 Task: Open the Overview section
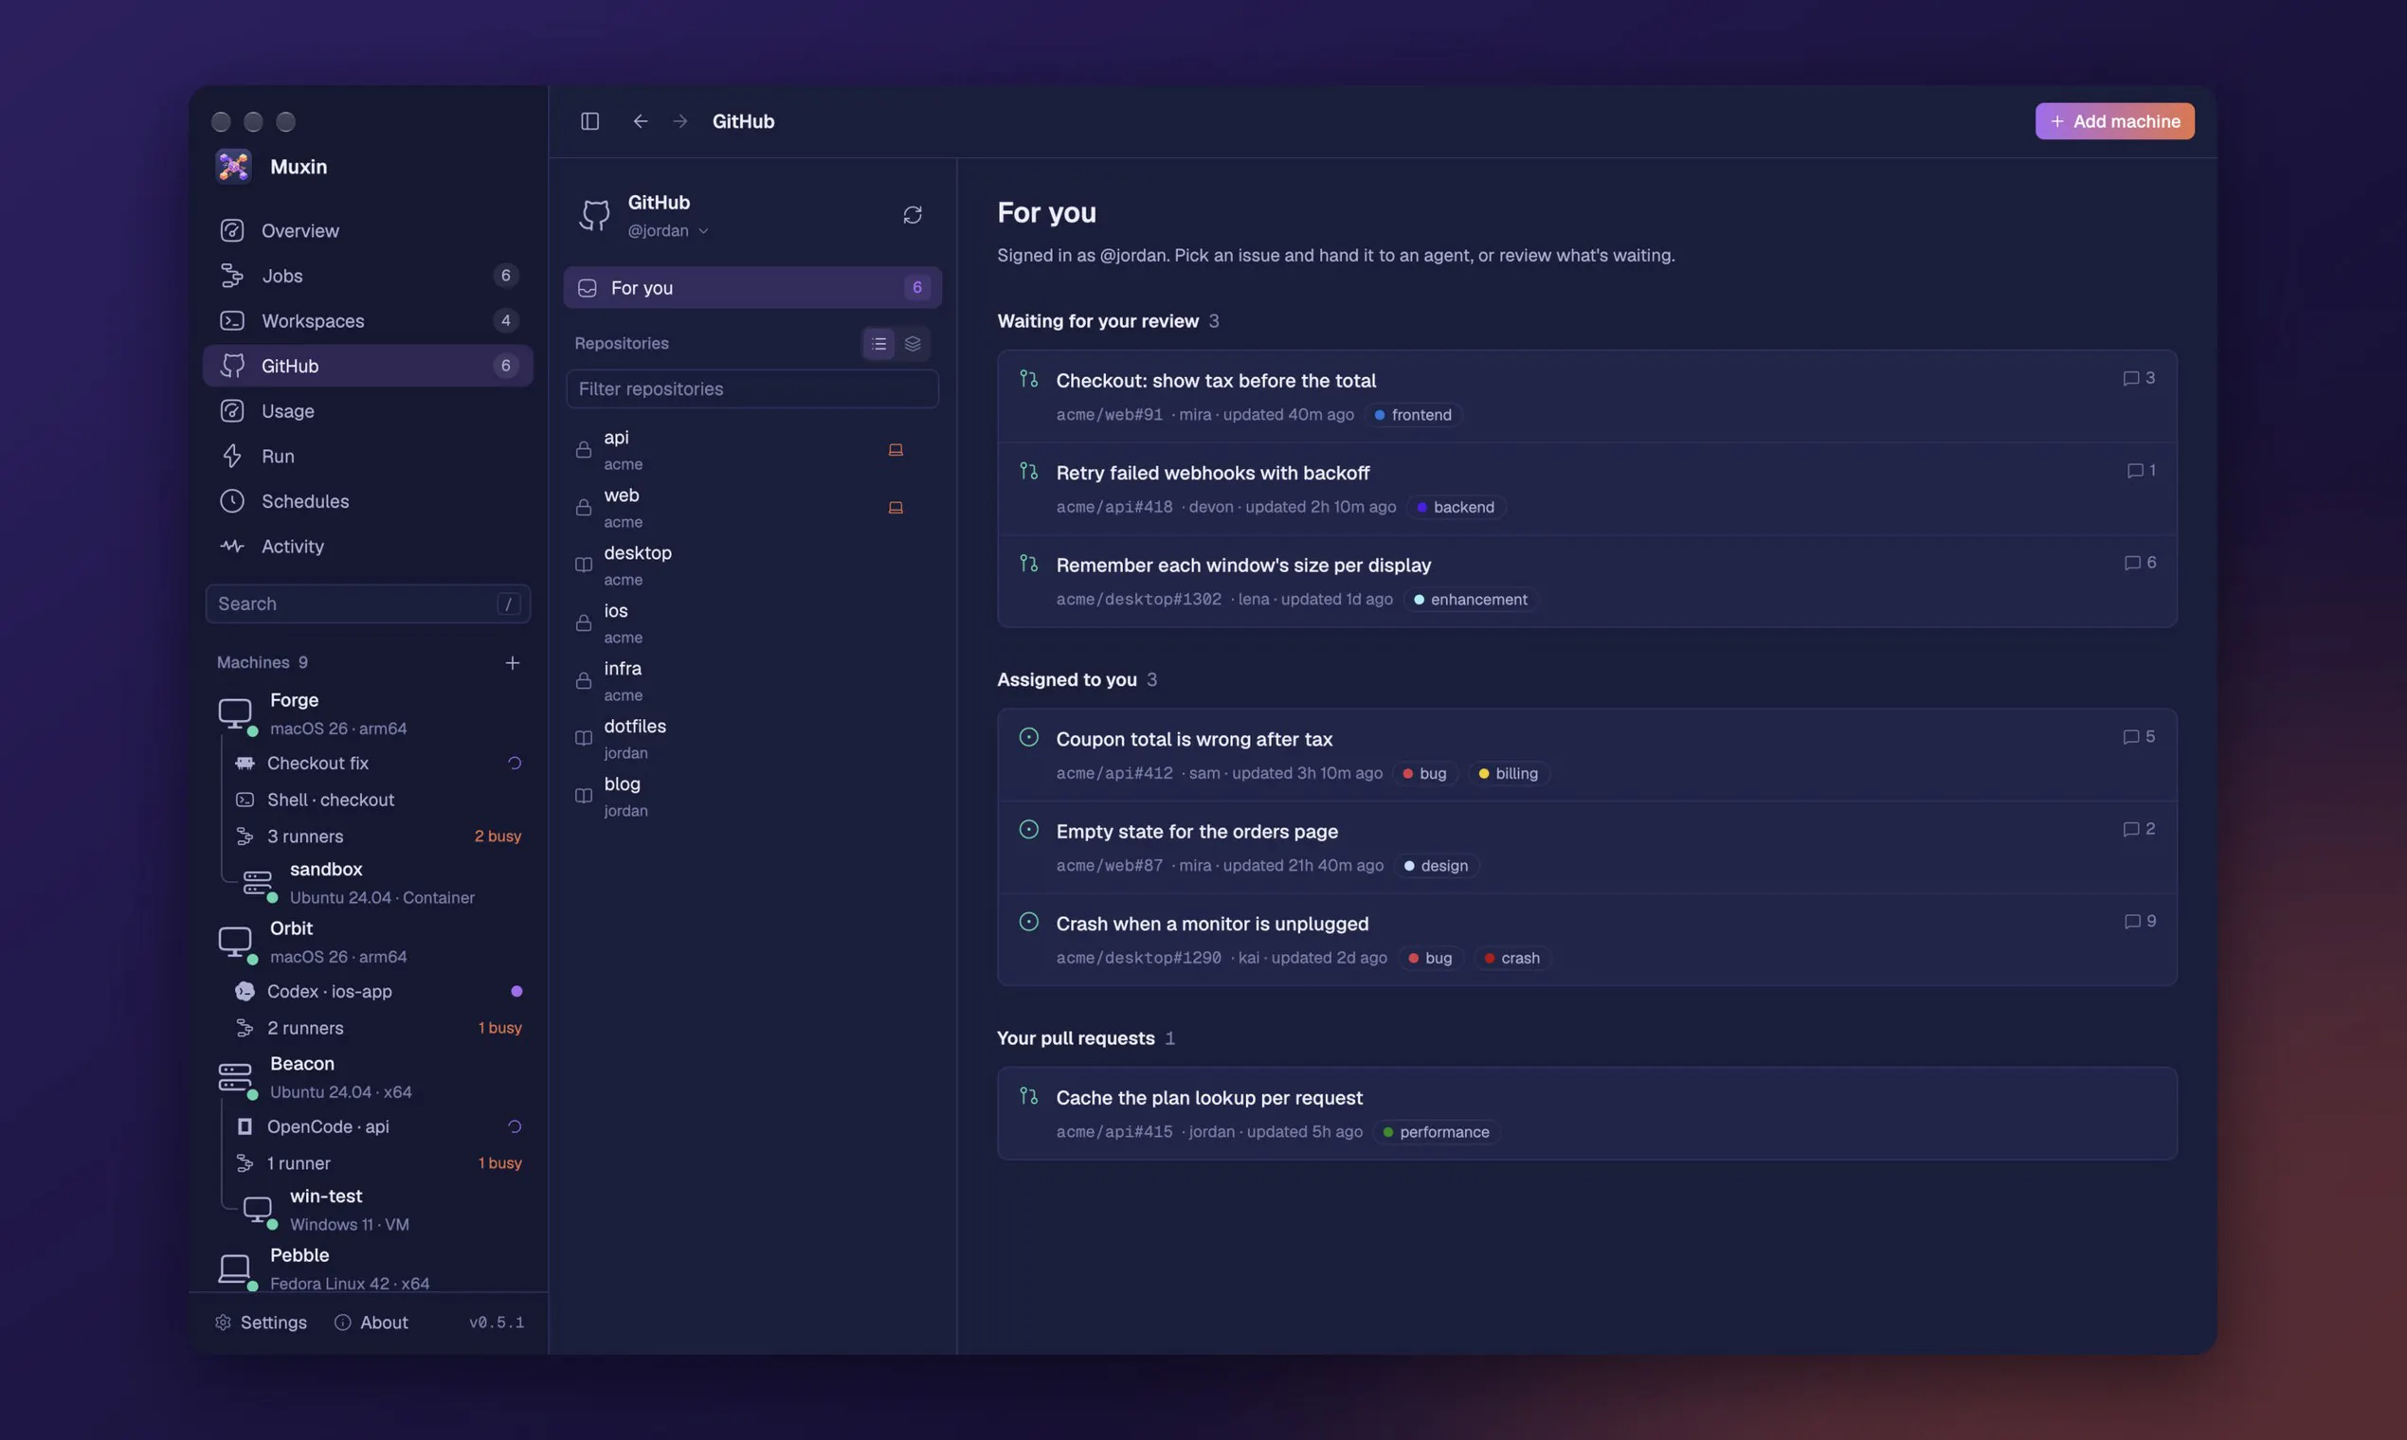click(x=368, y=230)
